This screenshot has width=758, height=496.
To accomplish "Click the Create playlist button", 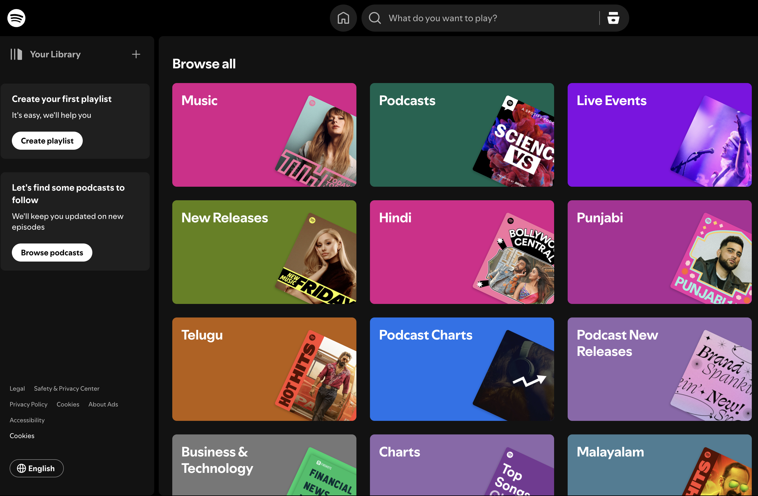I will click(47, 140).
